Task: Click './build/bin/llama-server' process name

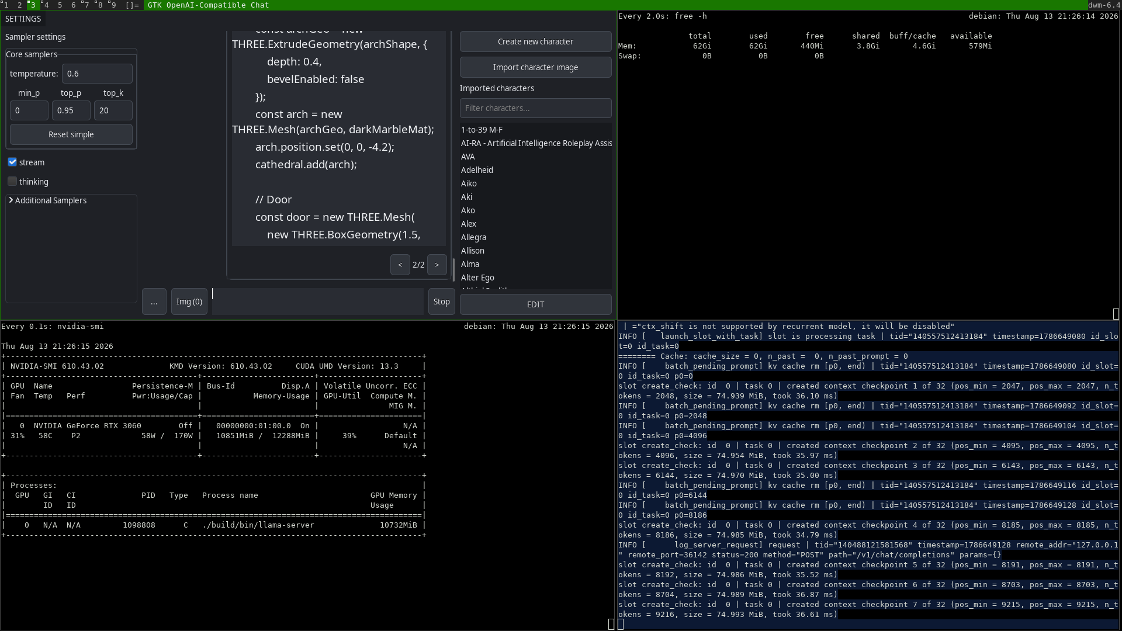Action: tap(258, 525)
